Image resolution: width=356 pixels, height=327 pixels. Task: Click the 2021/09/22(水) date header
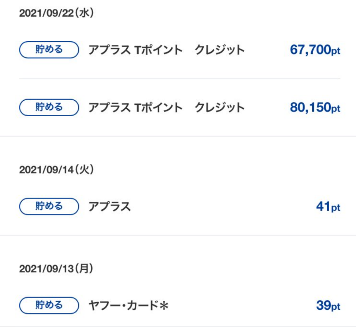56,14
